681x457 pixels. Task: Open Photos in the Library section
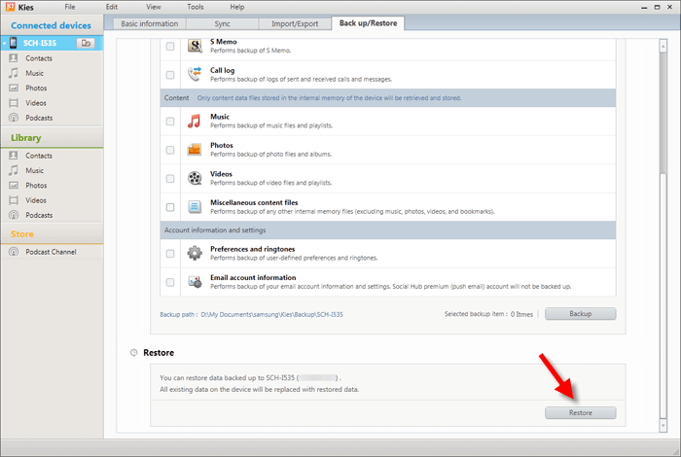pos(35,185)
